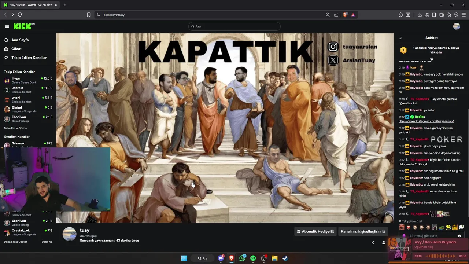The image size is (469, 264).
Task: Open the Kick hamburger sidebar menu
Action: click(7, 26)
